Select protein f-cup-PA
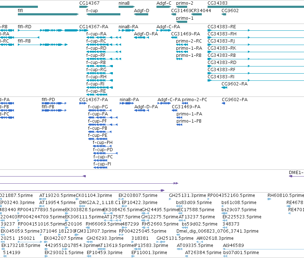Image resolution: width=304 pixels, height=258 pixels. coord(98,114)
